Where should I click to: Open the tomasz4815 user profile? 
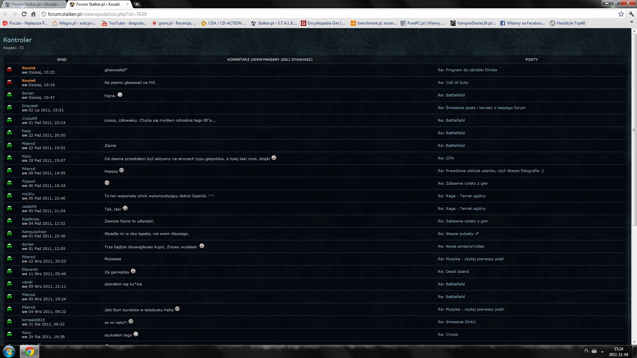33,320
